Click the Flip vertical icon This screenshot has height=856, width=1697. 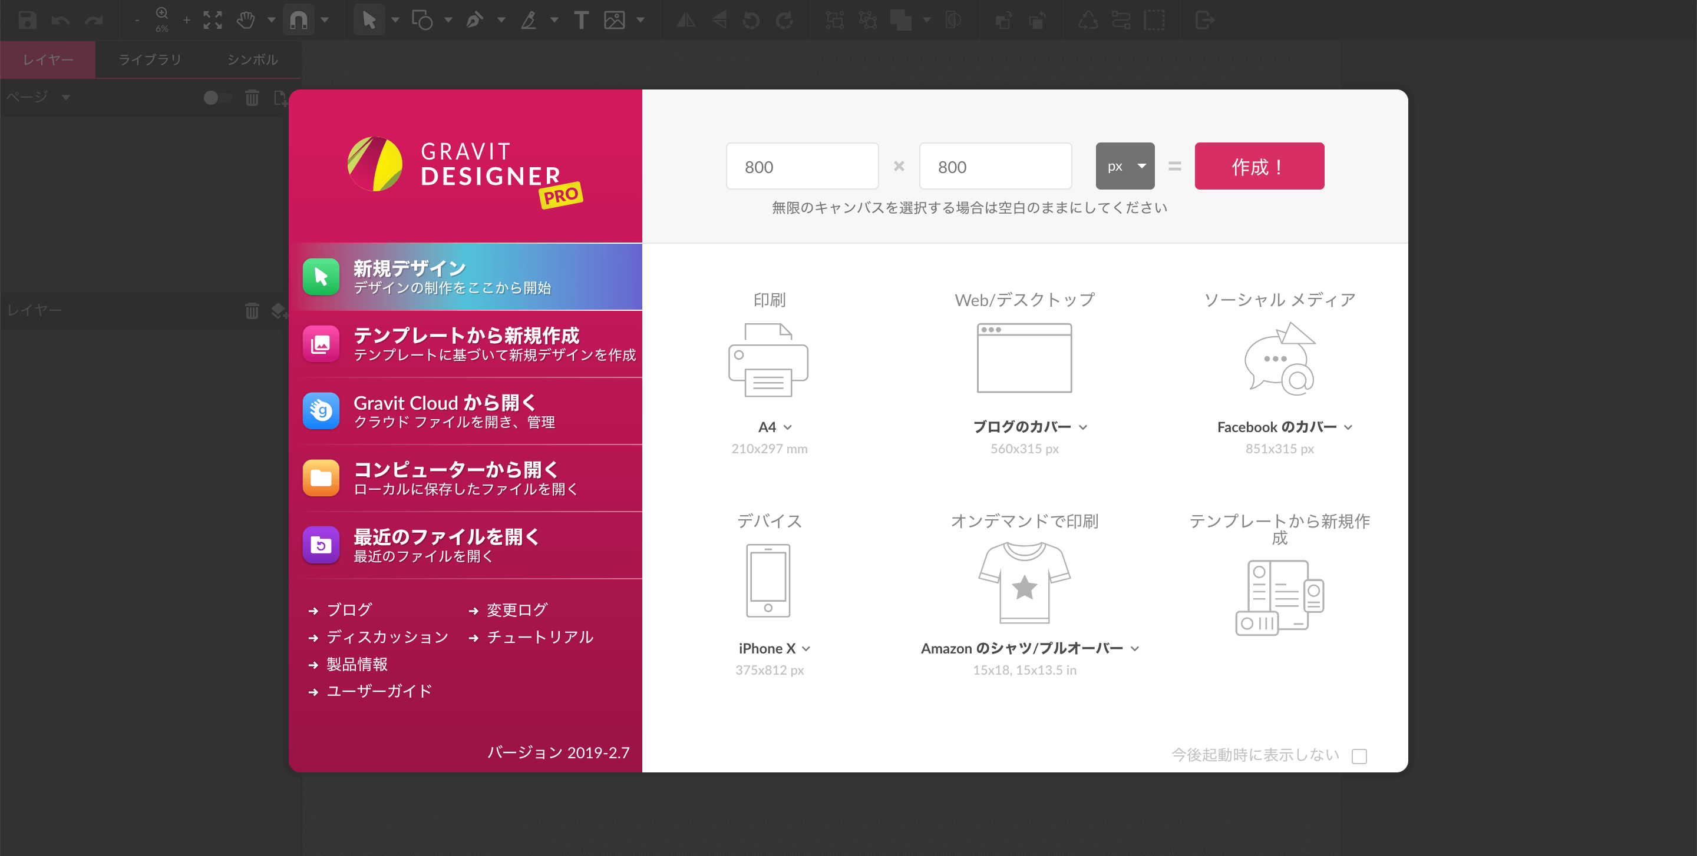(719, 21)
